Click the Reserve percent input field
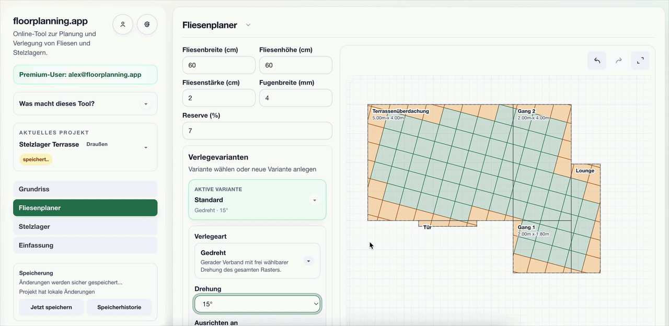Viewport: 669px width, 326px height. pos(257,131)
